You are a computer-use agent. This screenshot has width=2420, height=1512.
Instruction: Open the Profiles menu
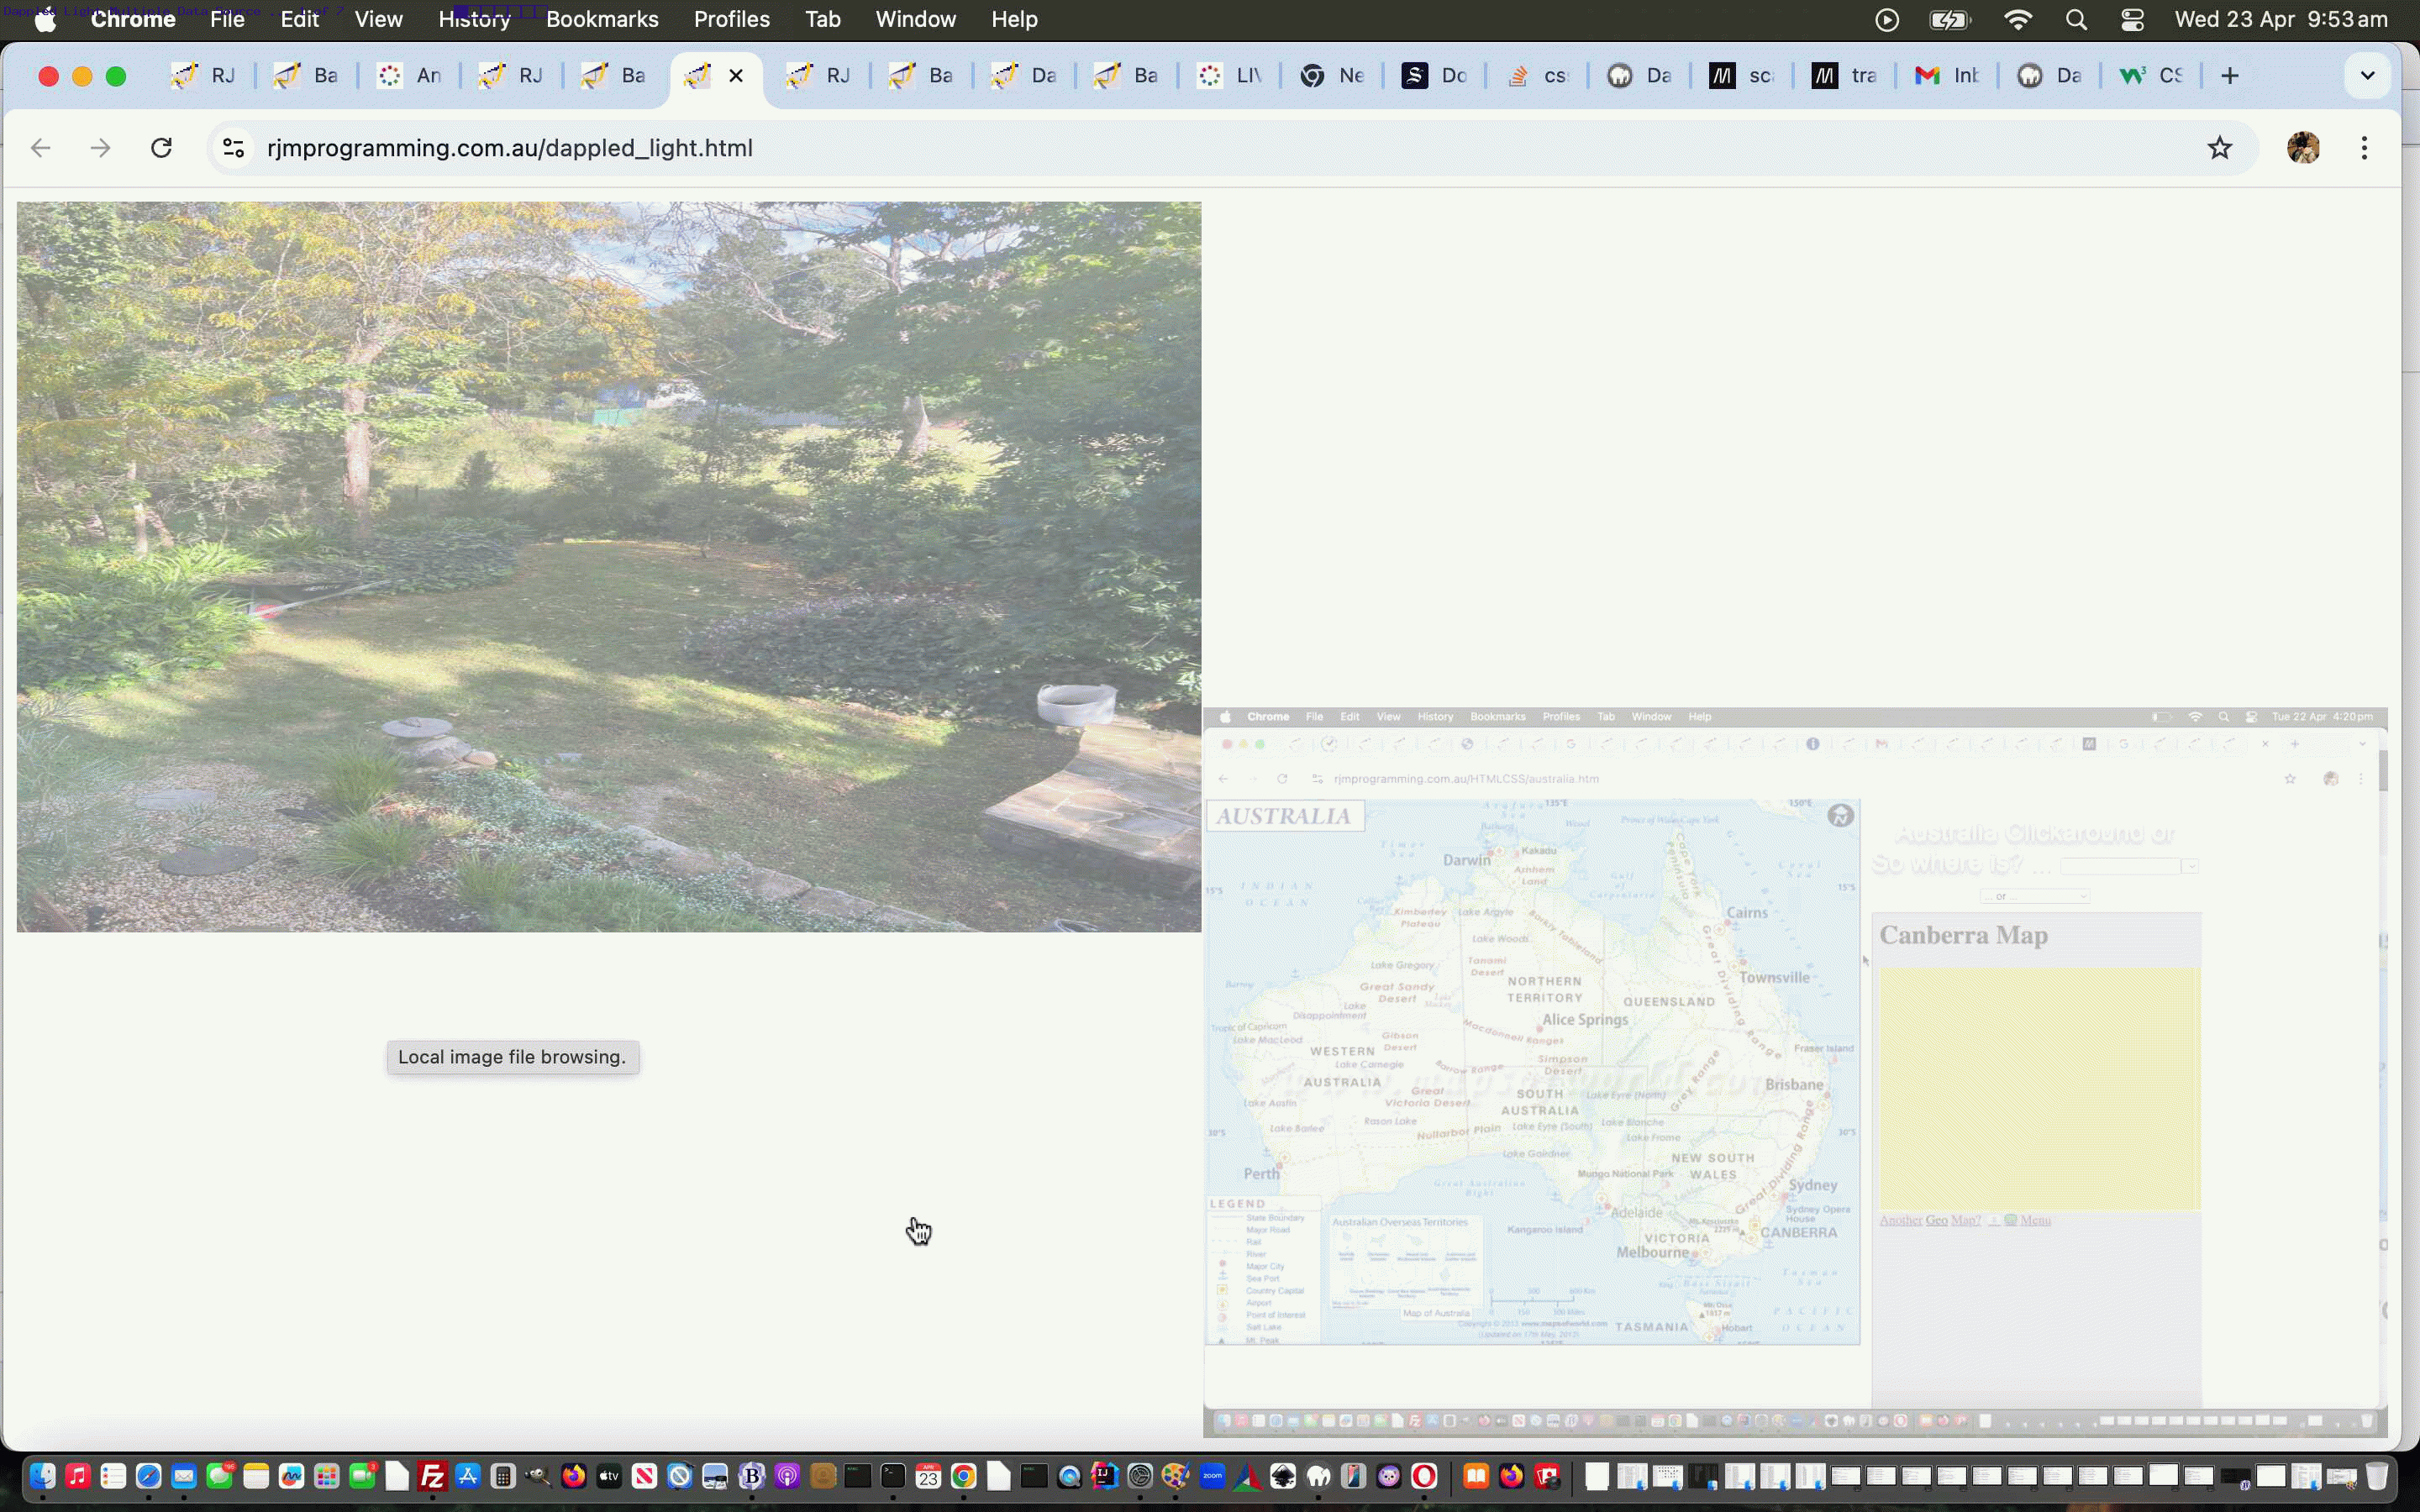[x=732, y=19]
